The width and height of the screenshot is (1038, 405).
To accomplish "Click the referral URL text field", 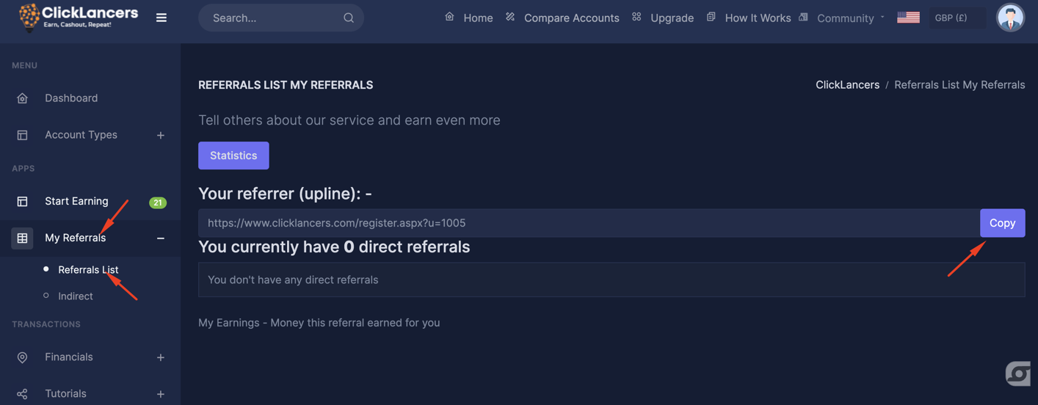I will (588, 223).
